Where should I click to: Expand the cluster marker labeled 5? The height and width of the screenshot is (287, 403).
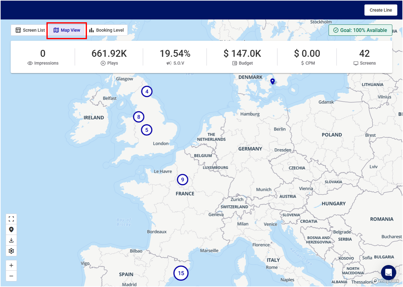click(x=147, y=130)
